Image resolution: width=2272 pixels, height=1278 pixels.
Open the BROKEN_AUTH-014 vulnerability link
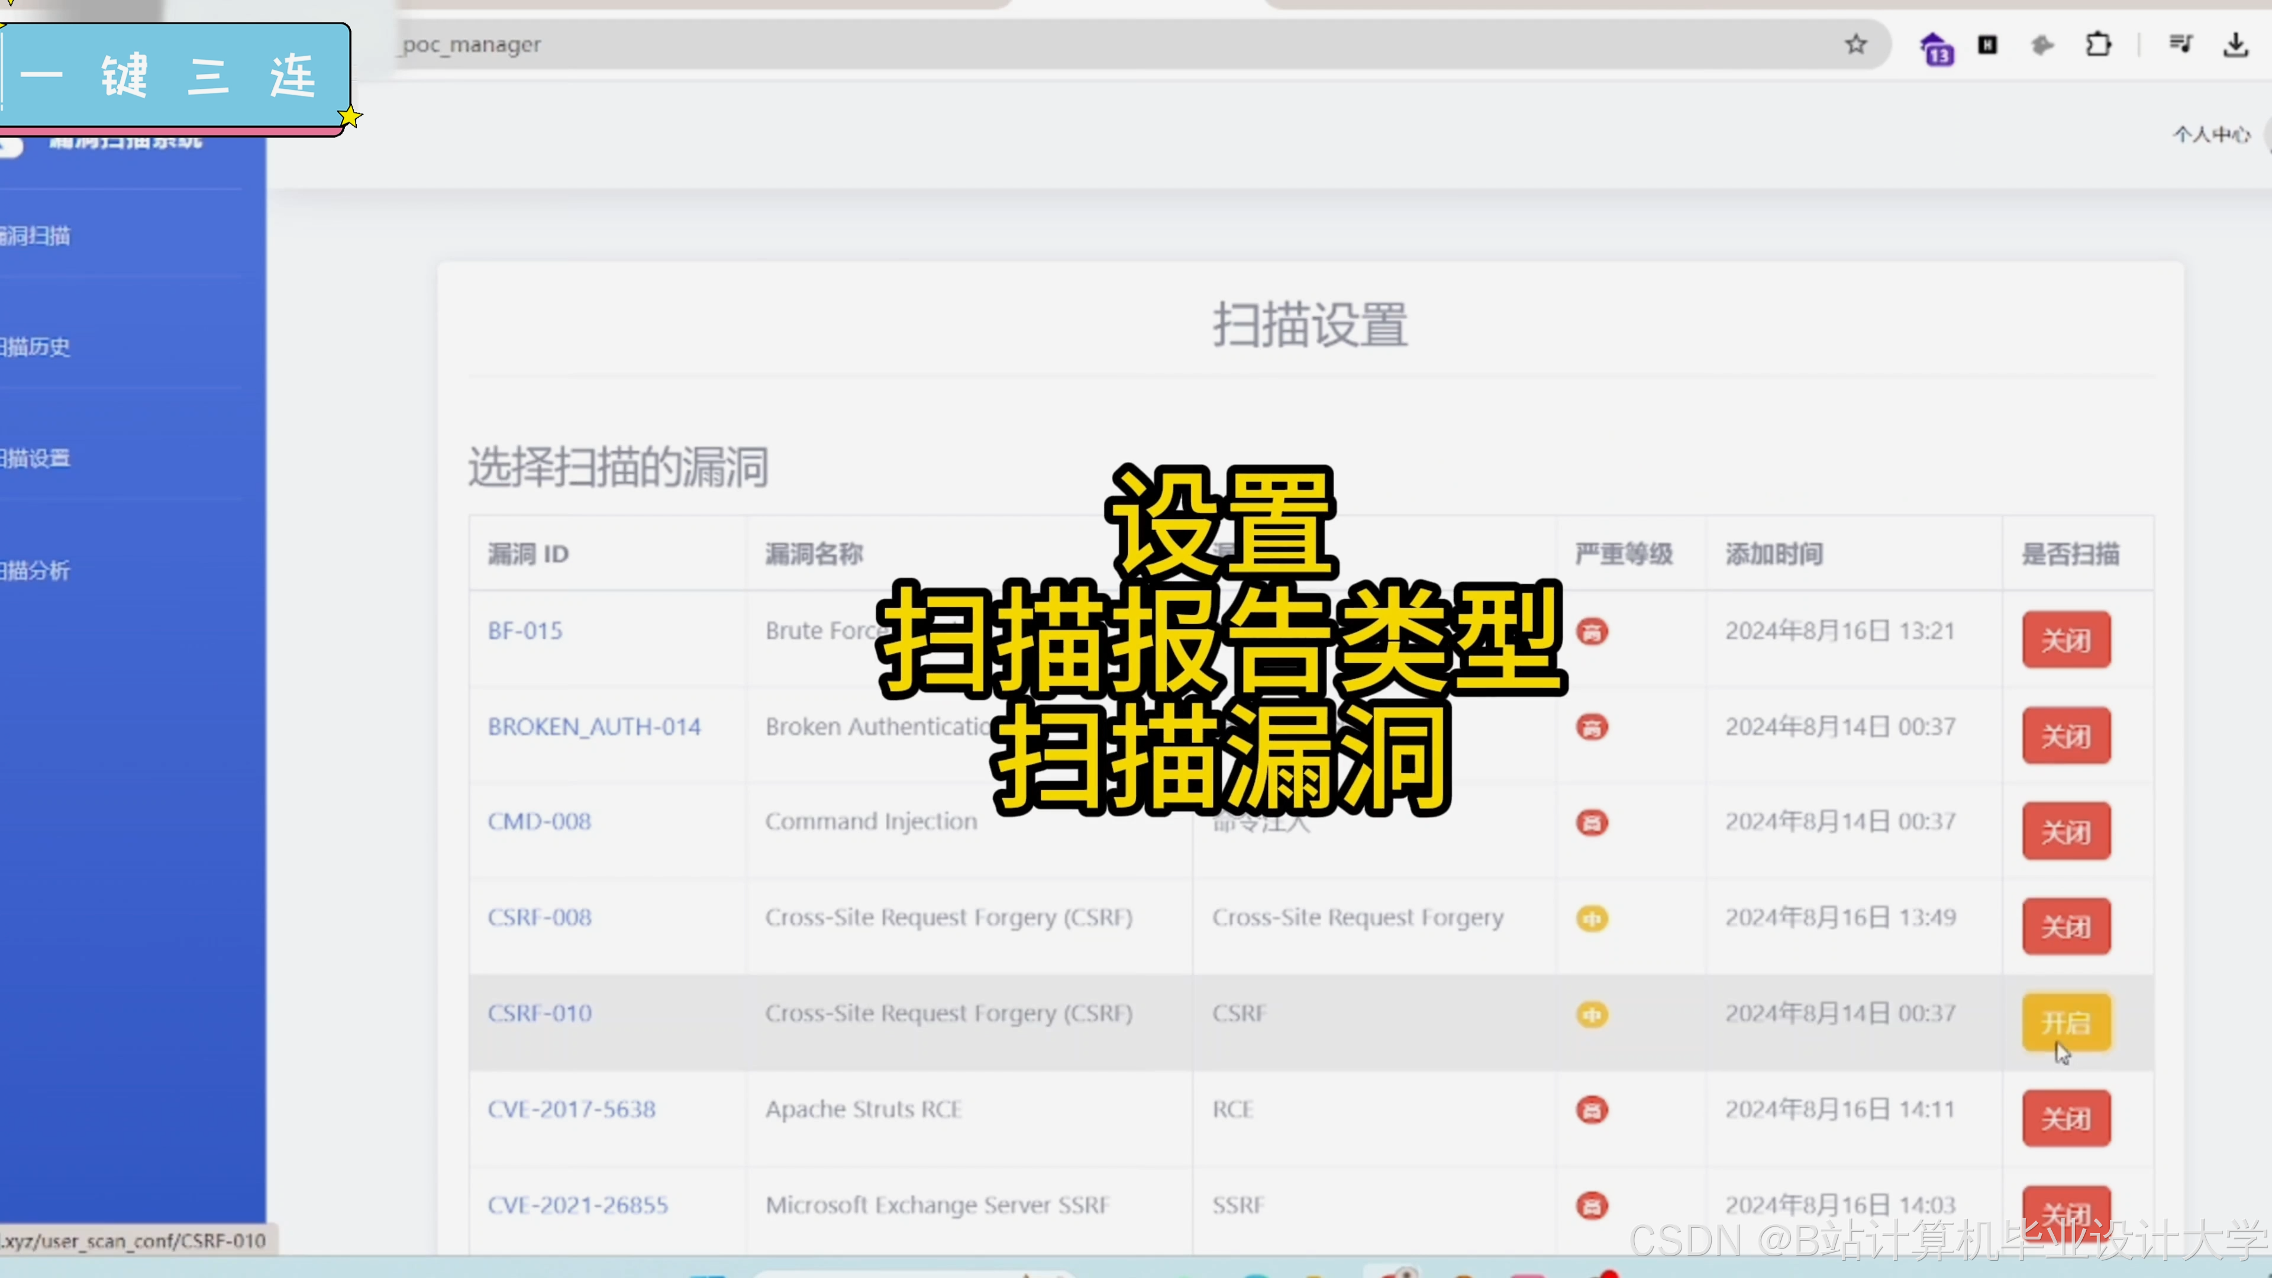pyautogui.click(x=593, y=727)
